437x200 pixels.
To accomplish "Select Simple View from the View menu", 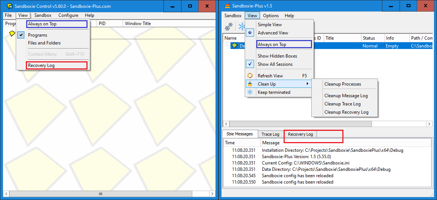I will (x=269, y=25).
